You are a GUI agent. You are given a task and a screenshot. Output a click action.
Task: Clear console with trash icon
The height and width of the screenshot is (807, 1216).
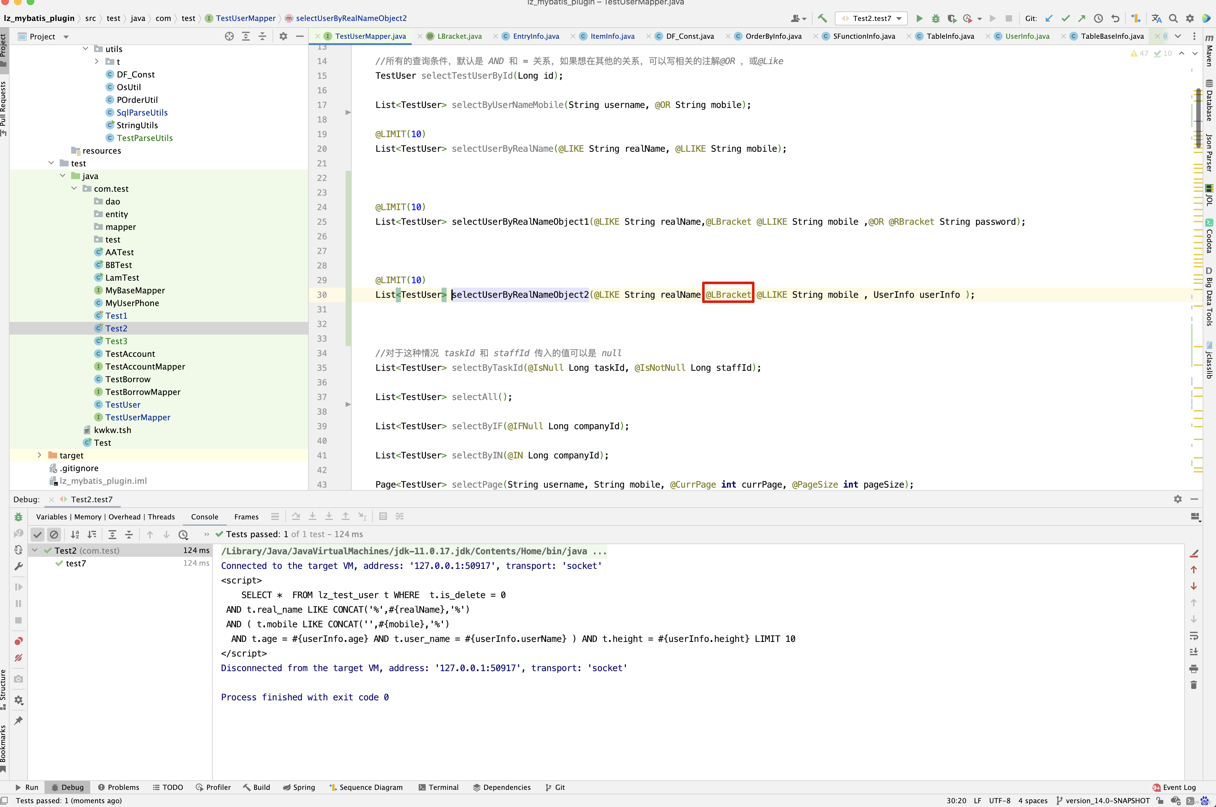(1194, 685)
